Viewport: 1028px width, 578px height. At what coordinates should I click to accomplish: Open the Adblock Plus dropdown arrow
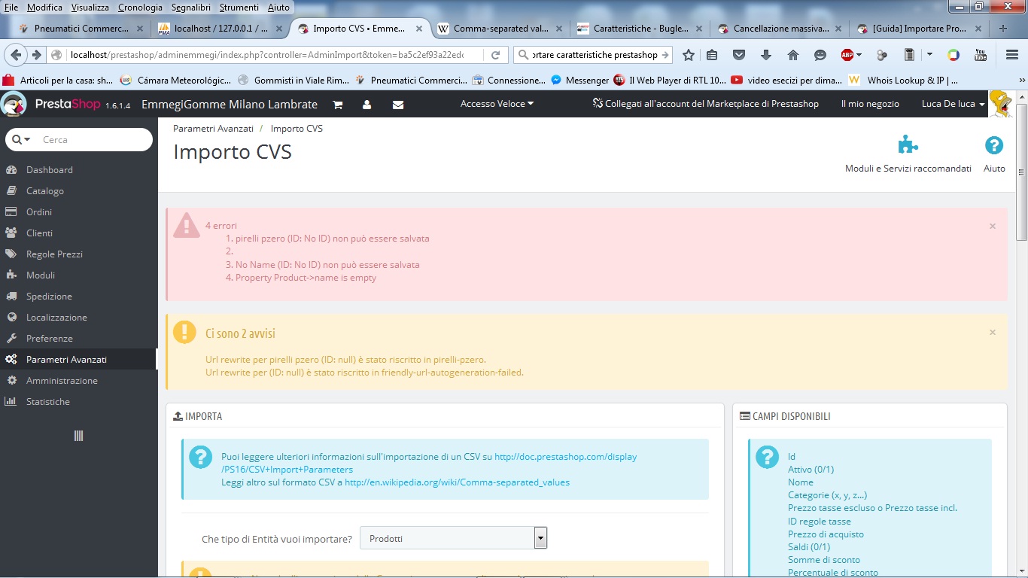(859, 55)
